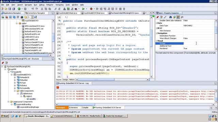Switch to the Design tab of editor

tap(65, 80)
